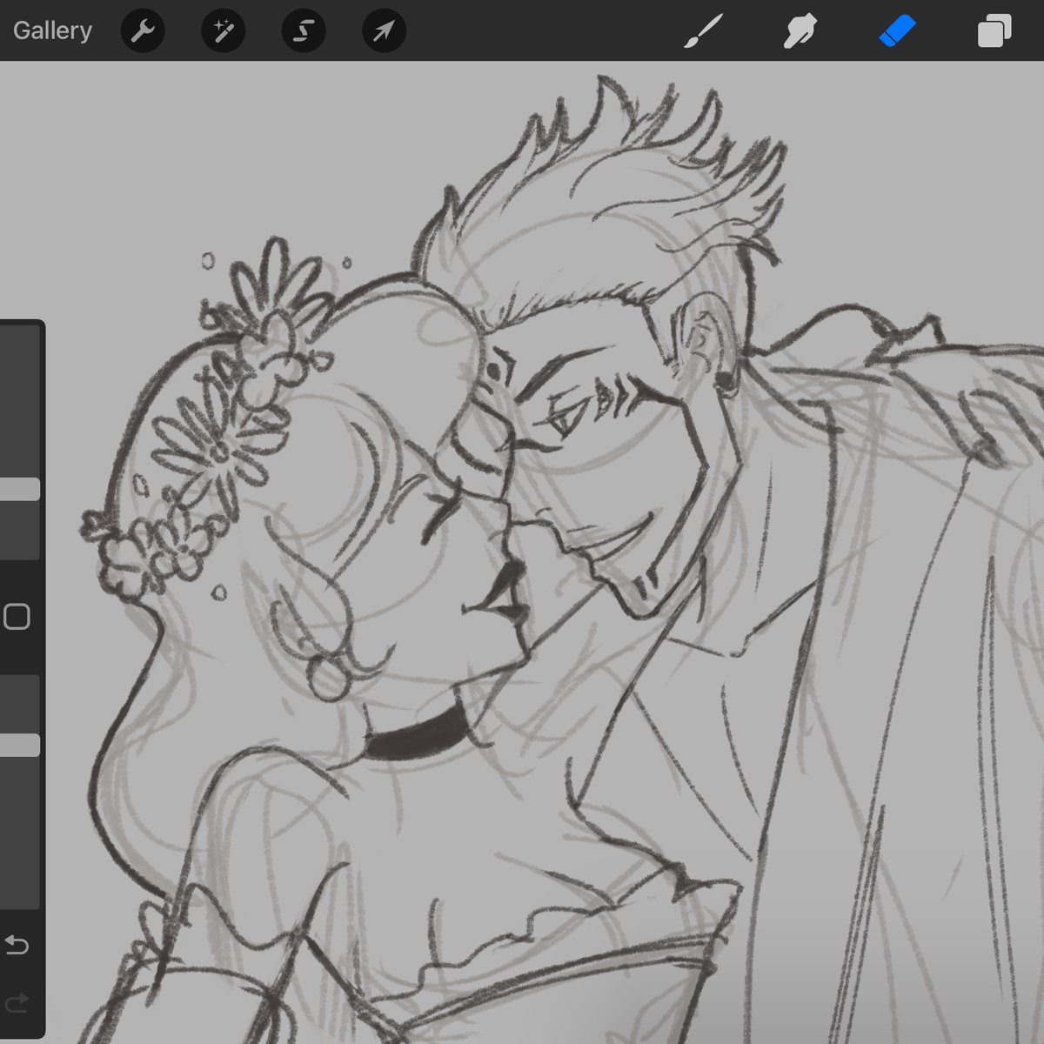Viewport: 1044px width, 1044px height.
Task: Open the smudge brush library
Action: coord(799,30)
